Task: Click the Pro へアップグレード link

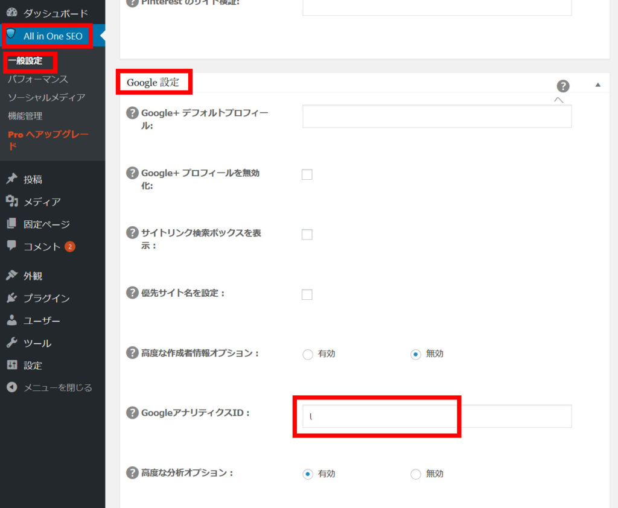Action: tap(48, 140)
